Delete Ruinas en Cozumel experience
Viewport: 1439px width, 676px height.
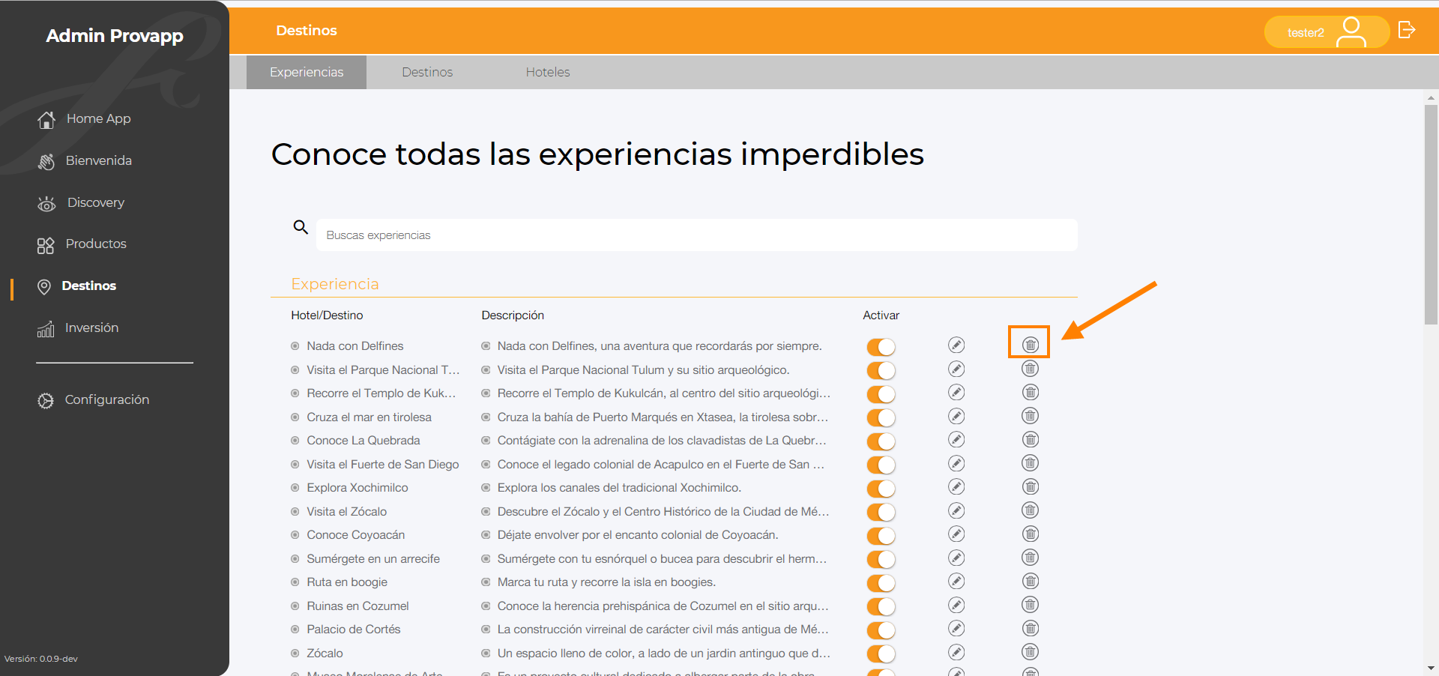coord(1031,605)
